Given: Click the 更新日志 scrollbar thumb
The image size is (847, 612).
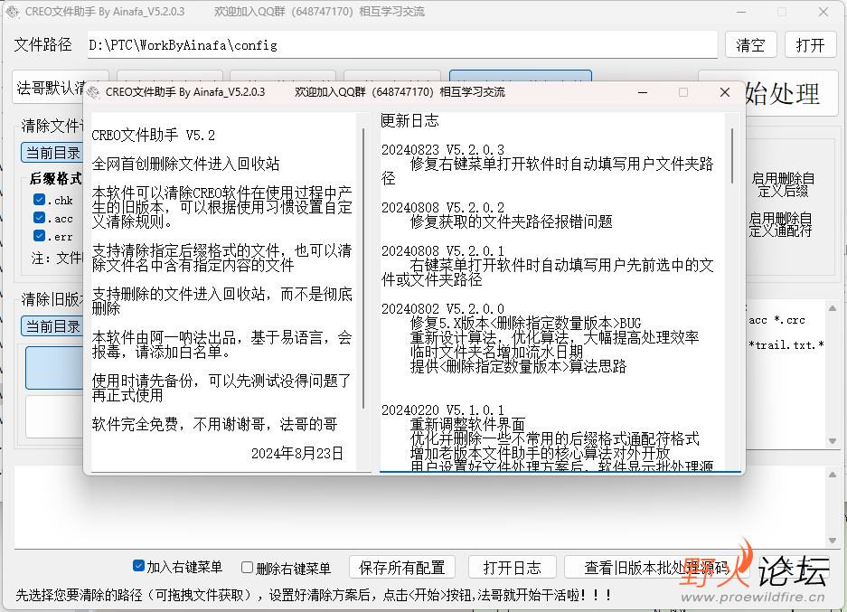Looking at the screenshot, I should pyautogui.click(x=732, y=155).
